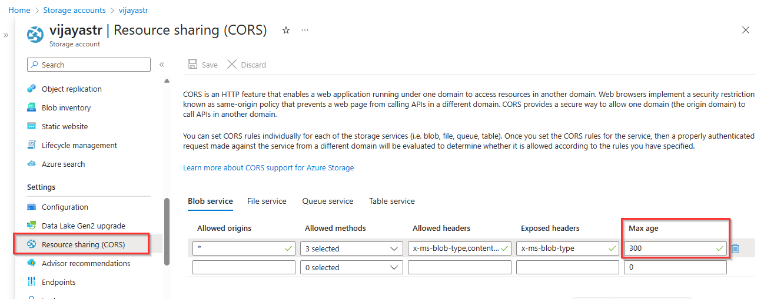Select Blob service tab
The width and height of the screenshot is (764, 299).
click(211, 201)
